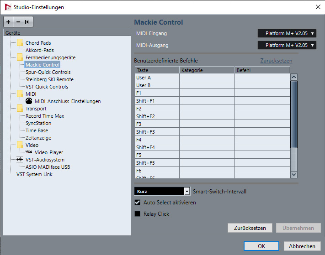Enable the Relay Click checkbox
Viewport: 325px width, 255px height.
(137, 214)
